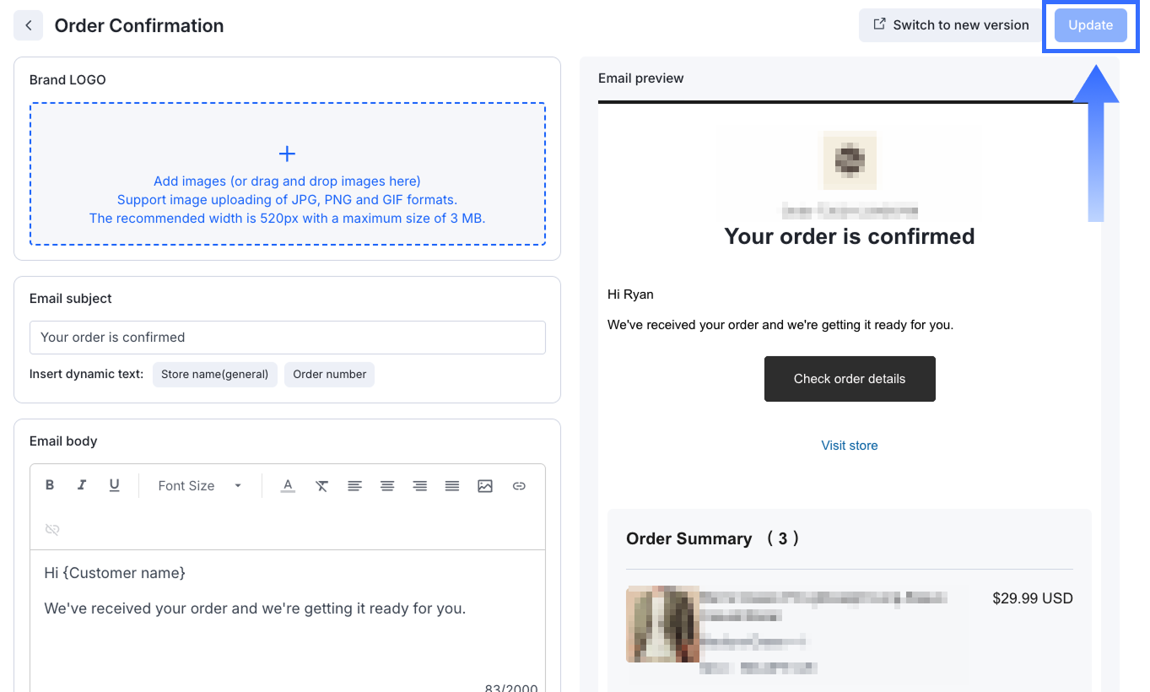
Task: Click the Update button
Action: pos(1090,25)
